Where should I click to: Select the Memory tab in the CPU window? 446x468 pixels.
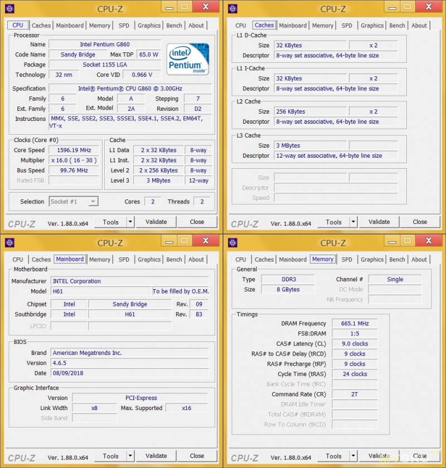tap(100, 26)
